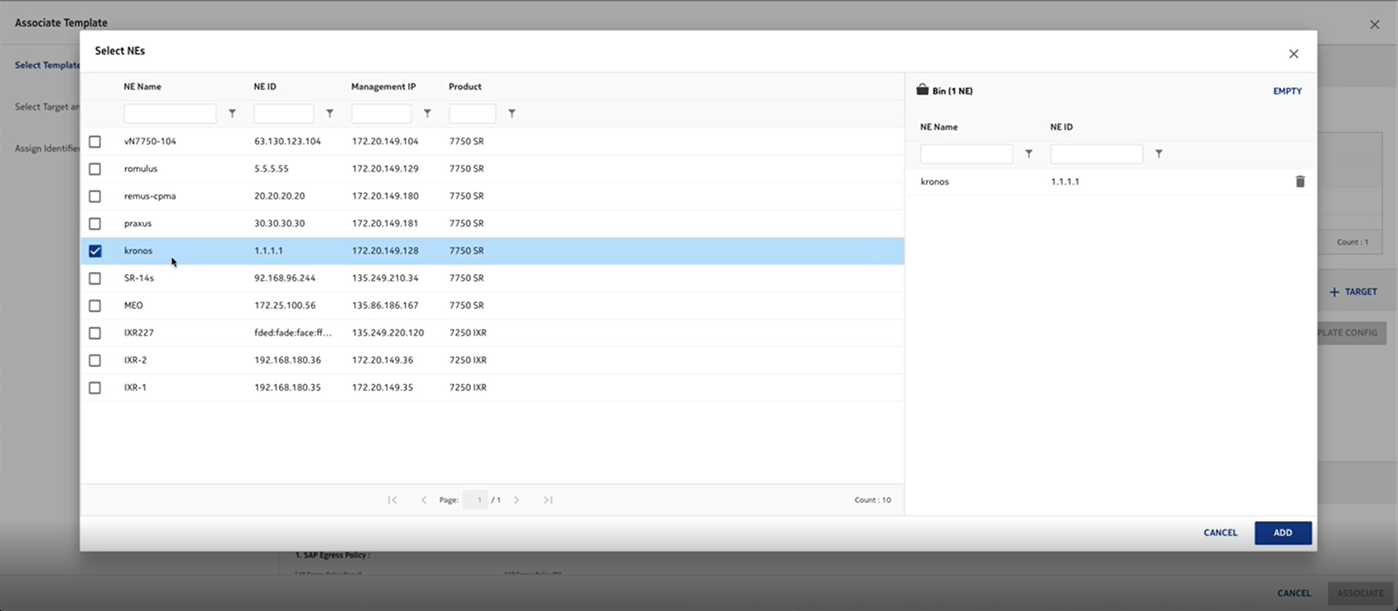Focus the NE Name filter input field
This screenshot has width=1398, height=611.
170,113
